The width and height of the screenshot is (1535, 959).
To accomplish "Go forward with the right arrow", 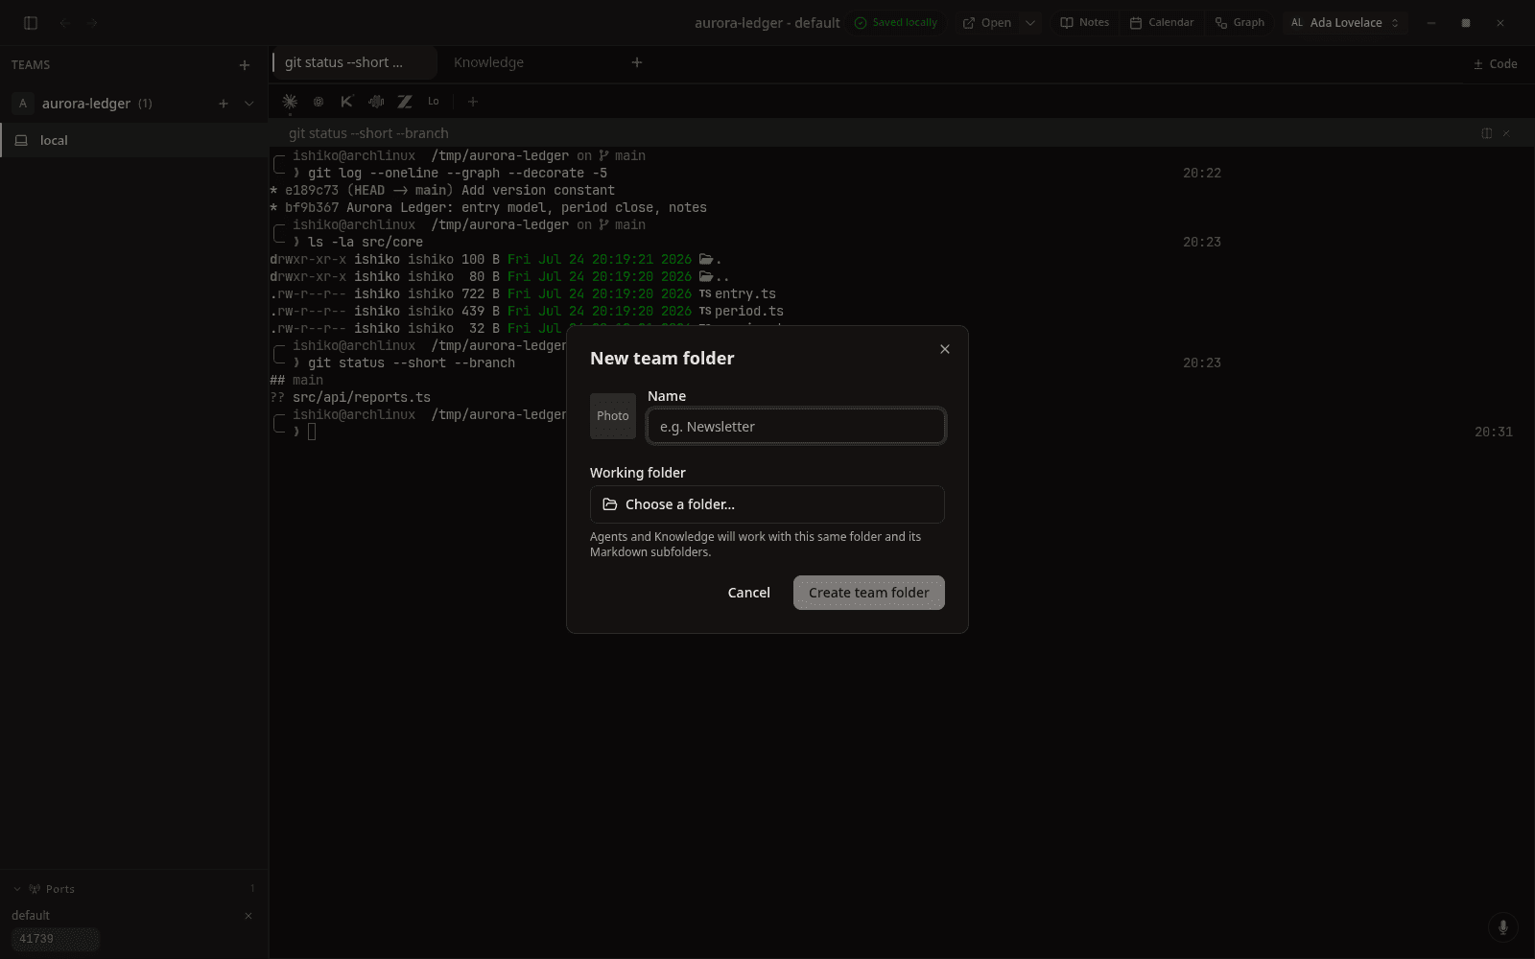I will click(x=92, y=23).
